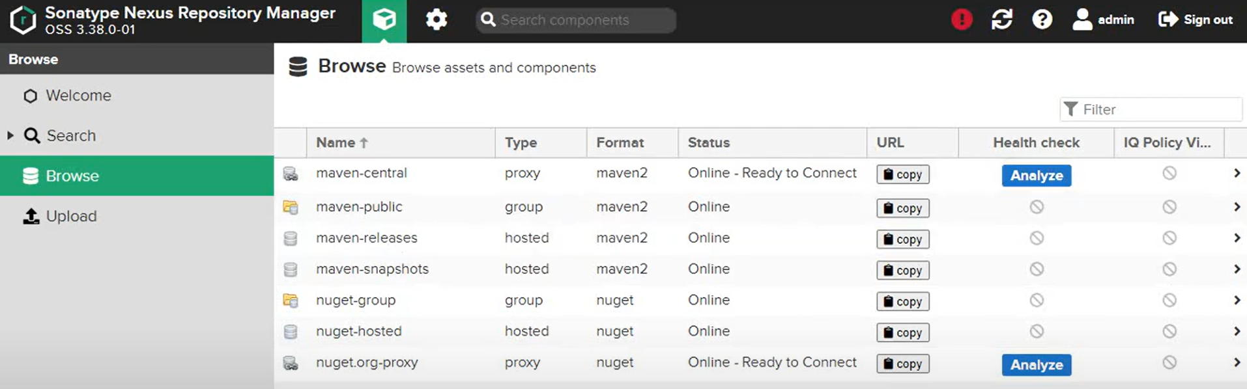Expand the Search tree arrow
This screenshot has width=1247, height=389.
pos(10,135)
